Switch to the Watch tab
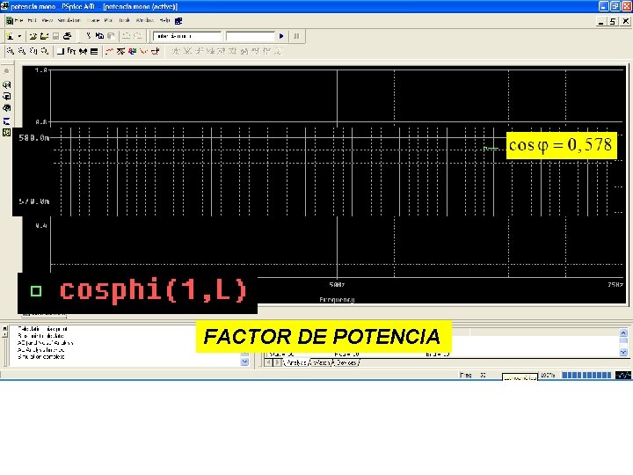Screen dimensions: 633x475 [x=321, y=362]
